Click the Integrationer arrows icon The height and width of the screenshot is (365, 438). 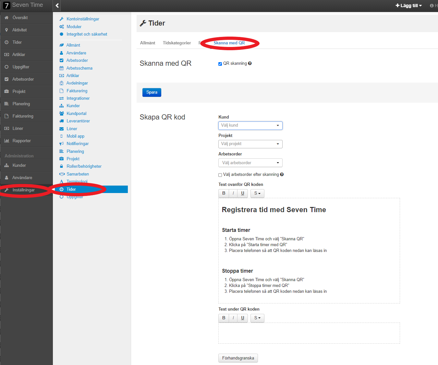(x=62, y=98)
